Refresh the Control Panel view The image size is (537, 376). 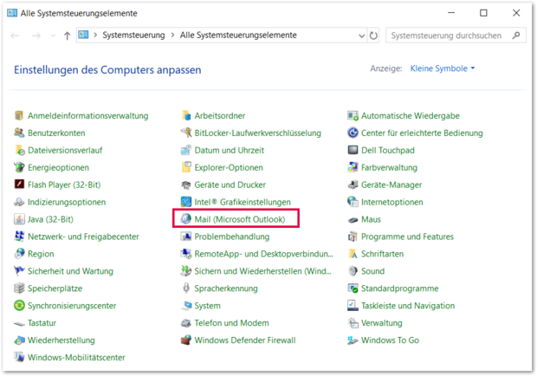coord(374,36)
